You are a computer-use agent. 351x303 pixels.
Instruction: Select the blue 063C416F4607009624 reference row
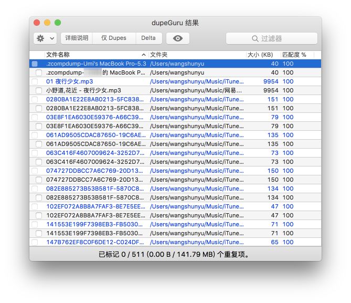tap(175, 153)
